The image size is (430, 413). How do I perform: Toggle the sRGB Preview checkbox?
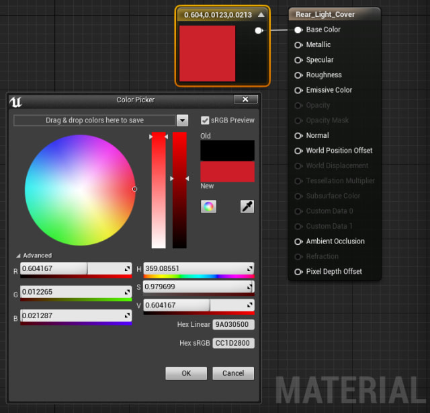tap(205, 120)
